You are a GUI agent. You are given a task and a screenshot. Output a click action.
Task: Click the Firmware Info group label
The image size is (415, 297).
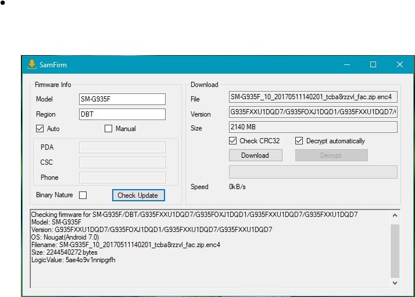(x=53, y=85)
